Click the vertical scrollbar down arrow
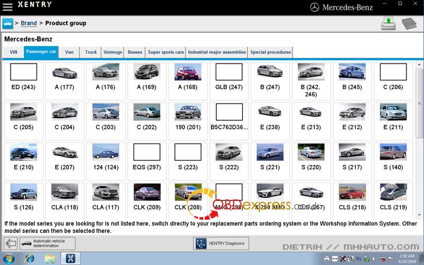Image resolution: width=424 pixels, height=265 pixels. (x=420, y=216)
